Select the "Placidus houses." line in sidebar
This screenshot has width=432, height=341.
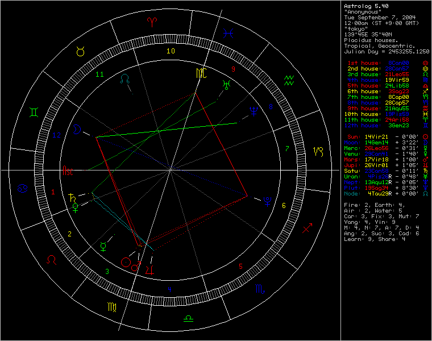[x=371, y=40]
